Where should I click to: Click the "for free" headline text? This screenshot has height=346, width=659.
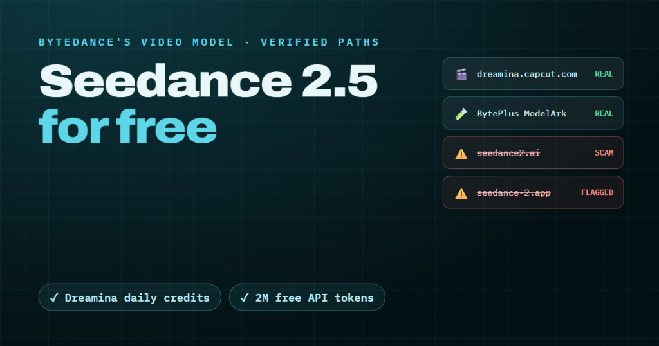[128, 127]
